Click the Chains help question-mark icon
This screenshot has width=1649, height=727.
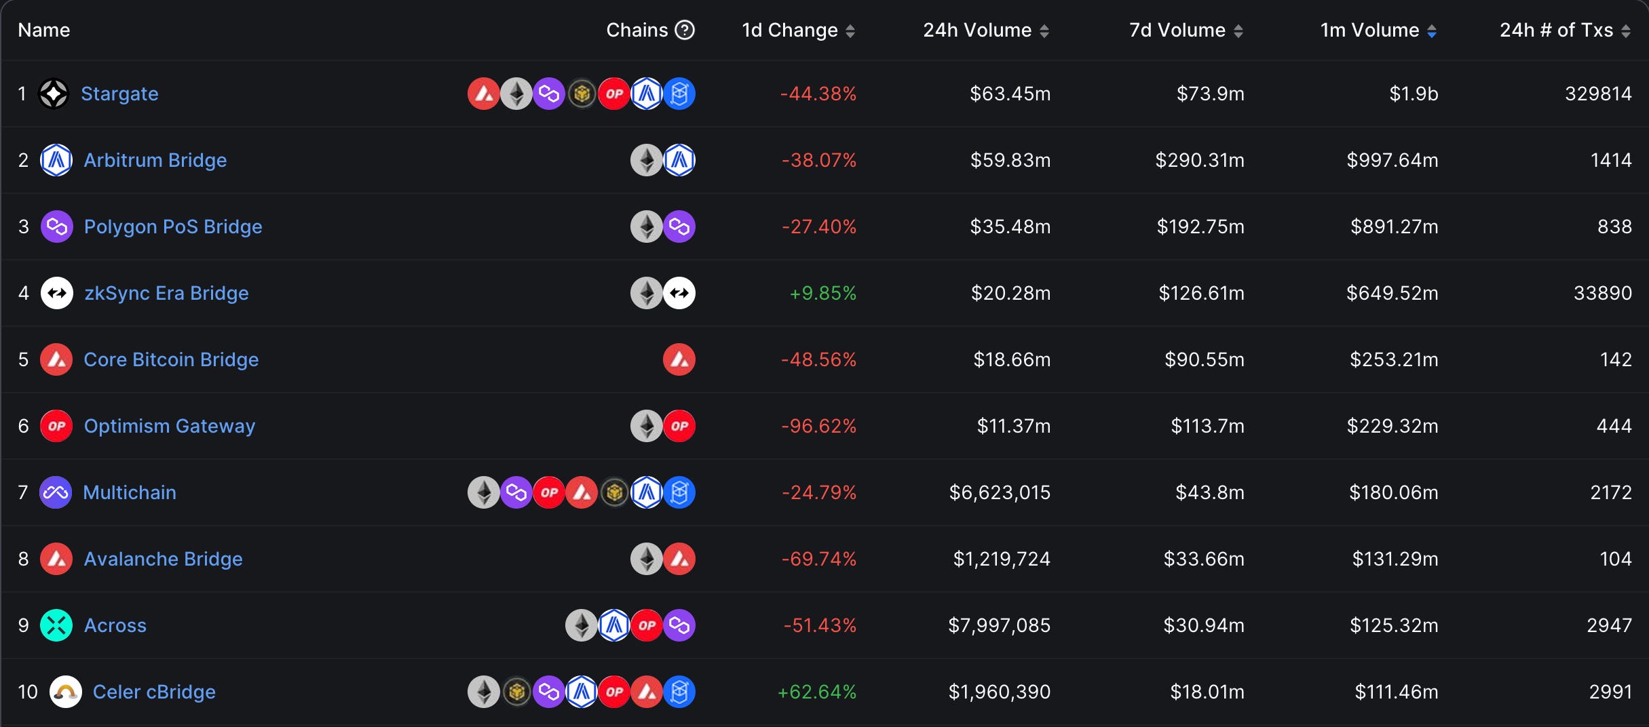click(685, 30)
